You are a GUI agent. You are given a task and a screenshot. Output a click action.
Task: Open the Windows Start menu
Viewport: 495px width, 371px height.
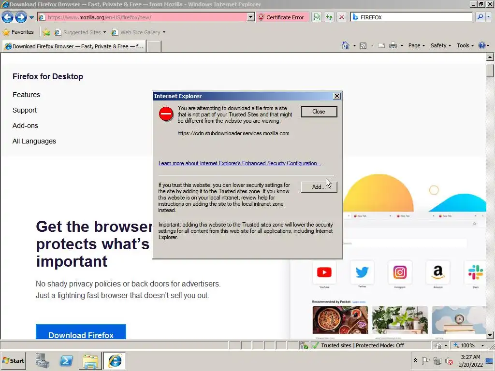[13, 360]
